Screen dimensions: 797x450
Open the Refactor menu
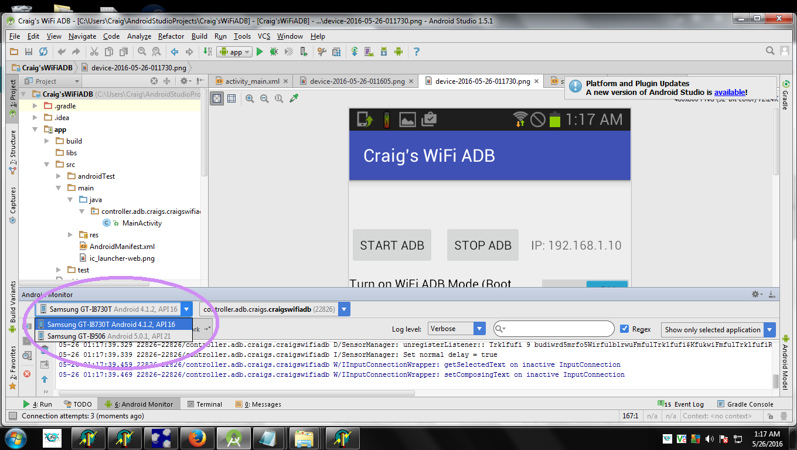tap(171, 36)
